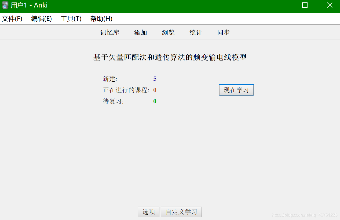Open the 工具 menu

71,19
